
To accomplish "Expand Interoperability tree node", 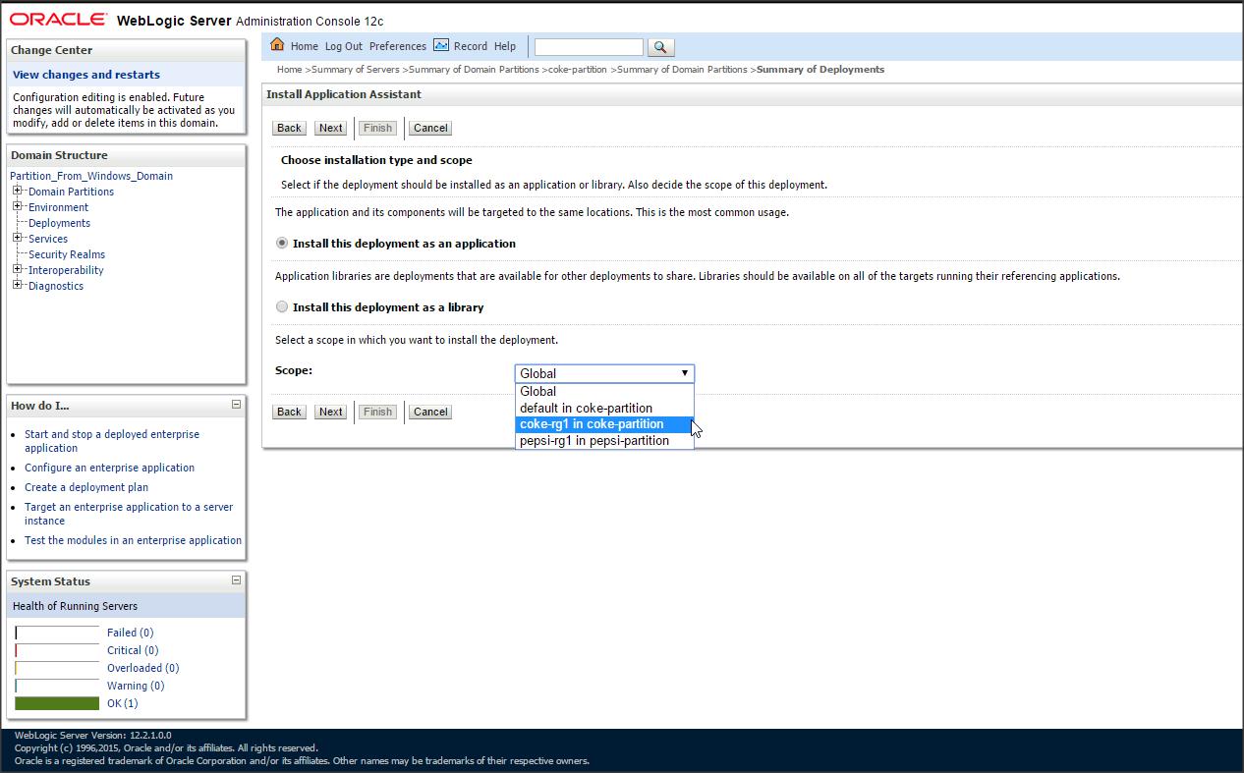I will tap(18, 269).
